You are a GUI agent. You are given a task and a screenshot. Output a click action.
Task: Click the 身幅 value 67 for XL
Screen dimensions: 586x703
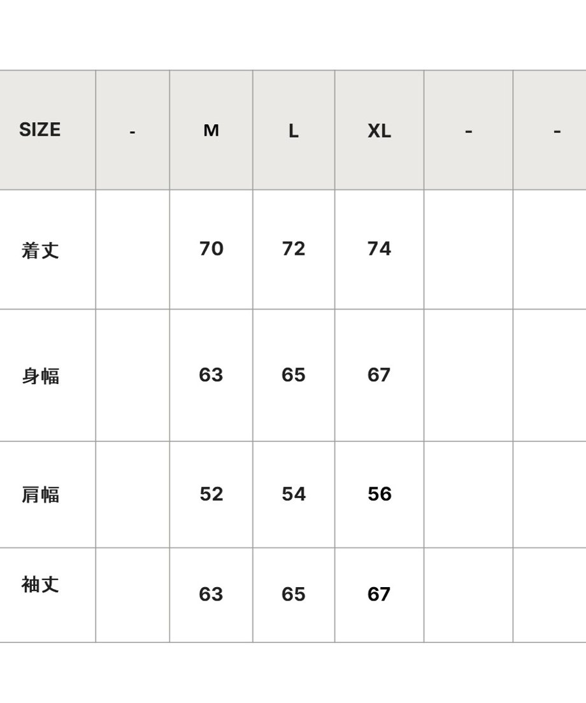point(380,375)
